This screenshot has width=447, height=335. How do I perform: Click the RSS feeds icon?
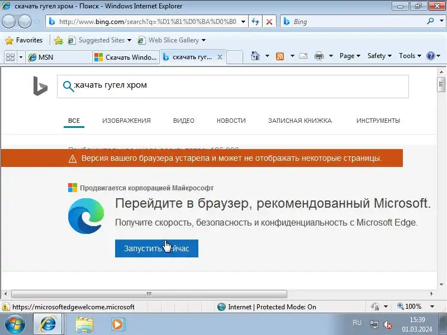280,56
